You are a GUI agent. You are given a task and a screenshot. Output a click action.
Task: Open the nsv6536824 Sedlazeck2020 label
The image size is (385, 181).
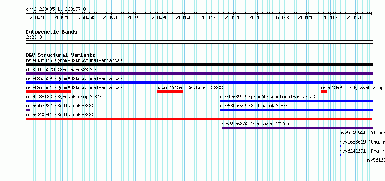[x=255, y=124]
